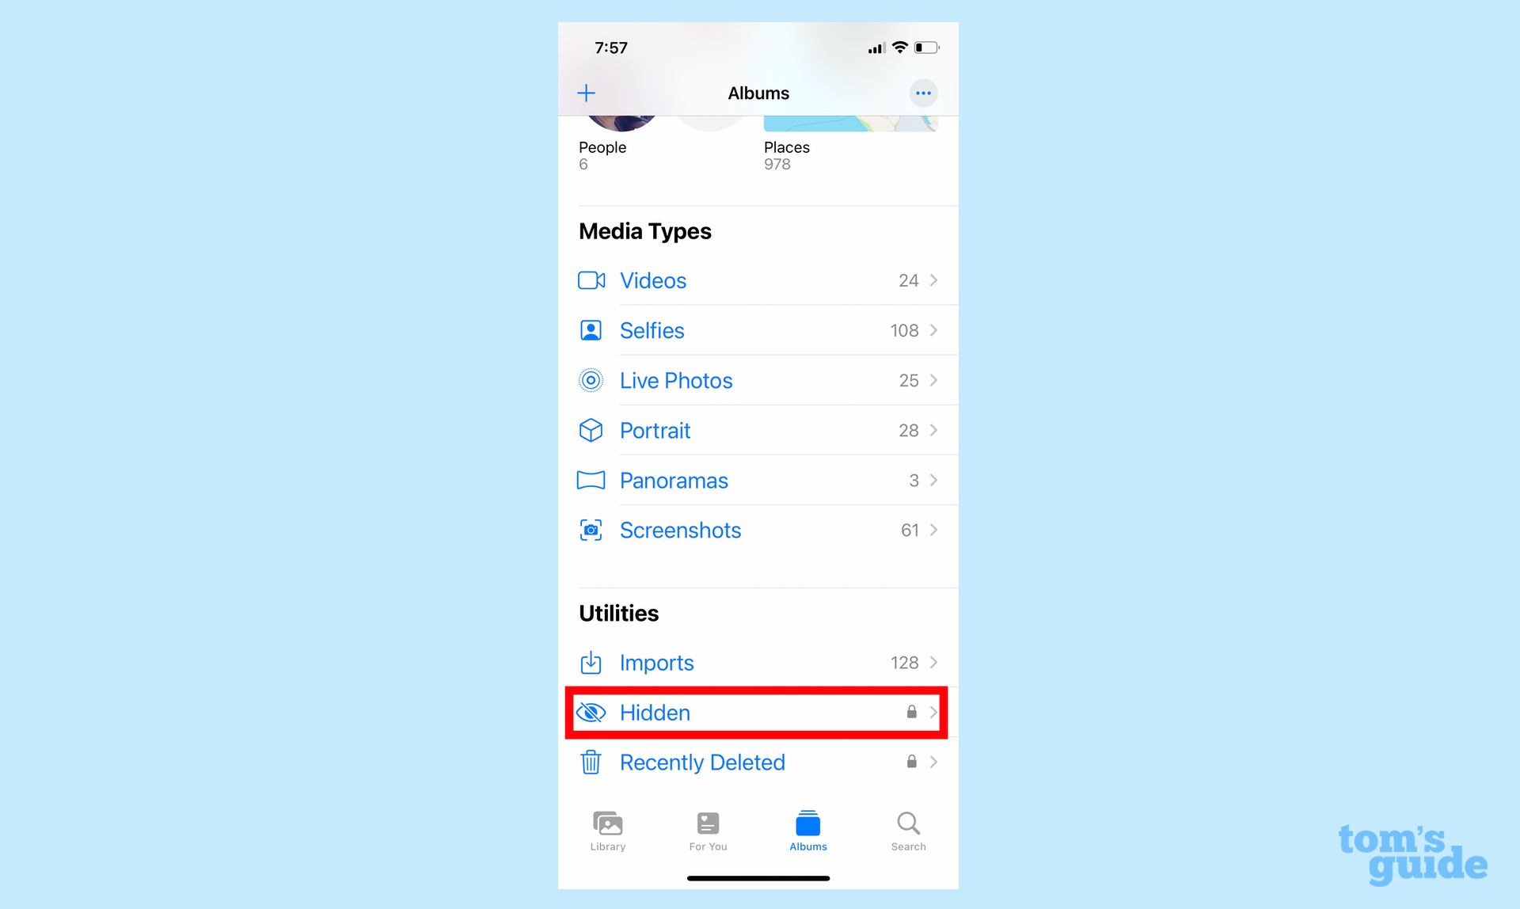This screenshot has width=1520, height=909.
Task: Tap the three-dot more options button
Action: click(923, 93)
